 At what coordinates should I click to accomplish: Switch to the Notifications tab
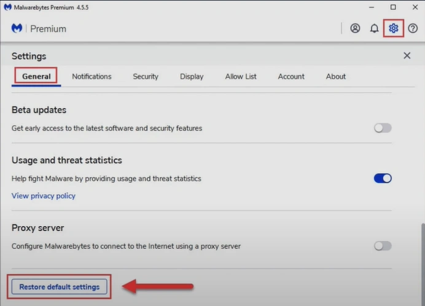(x=92, y=76)
